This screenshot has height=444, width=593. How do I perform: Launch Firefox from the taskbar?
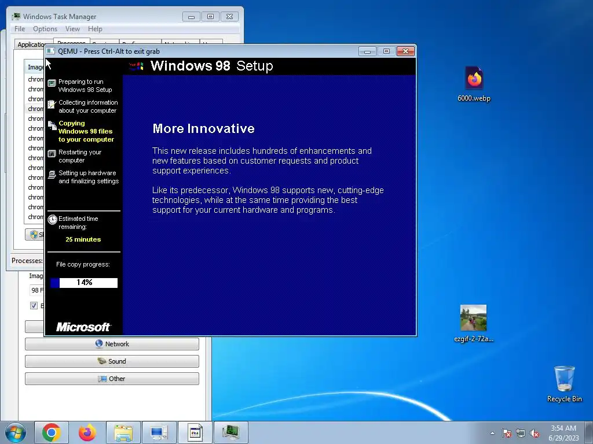click(x=87, y=432)
